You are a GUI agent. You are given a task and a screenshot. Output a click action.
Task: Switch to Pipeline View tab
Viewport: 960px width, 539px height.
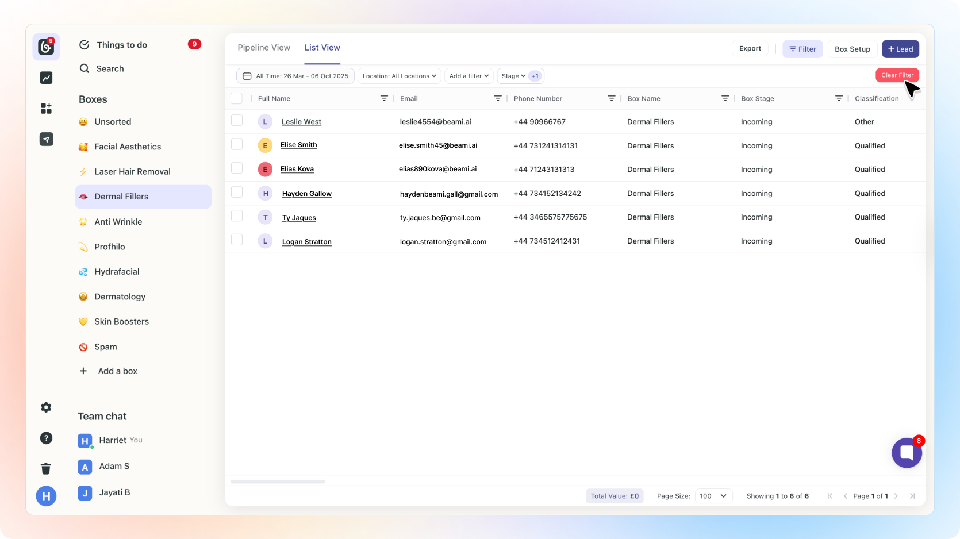click(x=264, y=48)
